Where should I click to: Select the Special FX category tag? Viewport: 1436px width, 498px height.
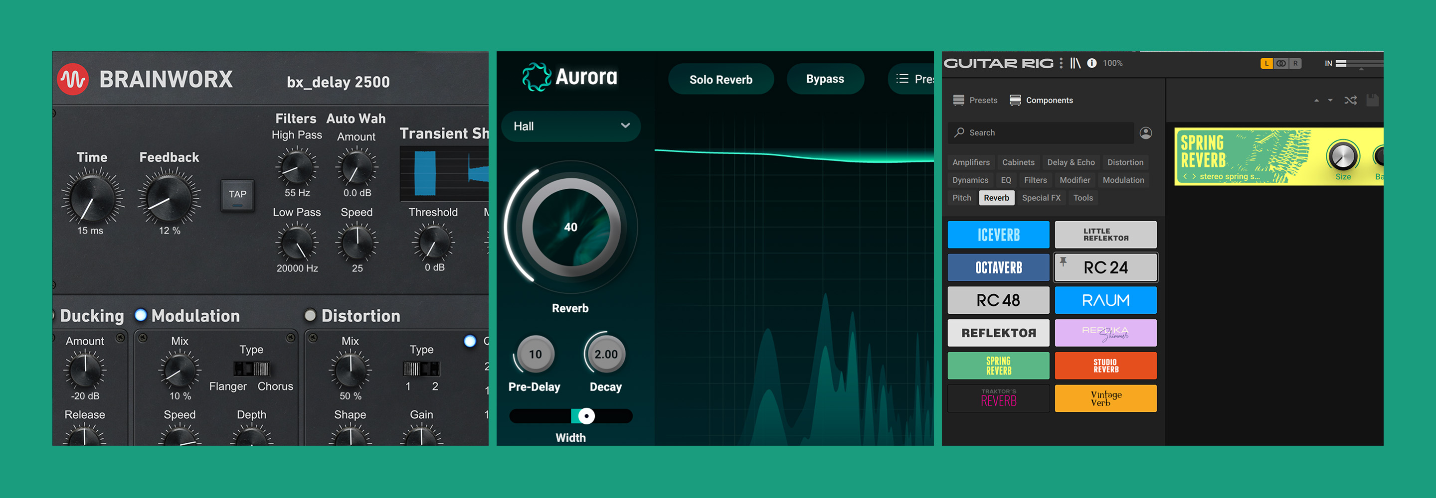[x=1041, y=198]
